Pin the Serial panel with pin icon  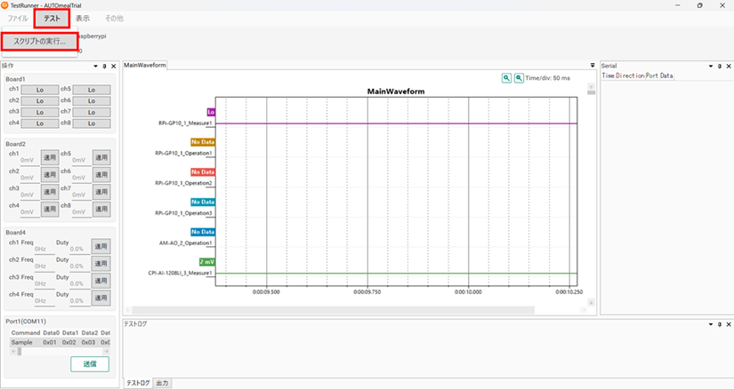pos(720,66)
